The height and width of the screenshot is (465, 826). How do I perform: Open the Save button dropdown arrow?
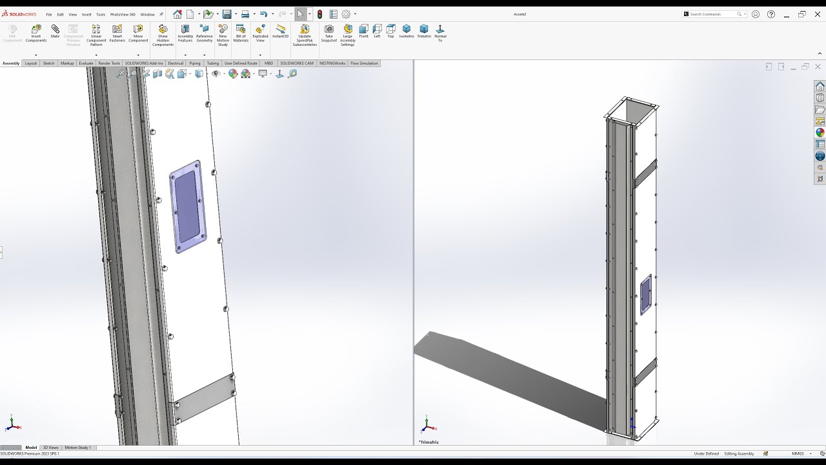coord(236,14)
